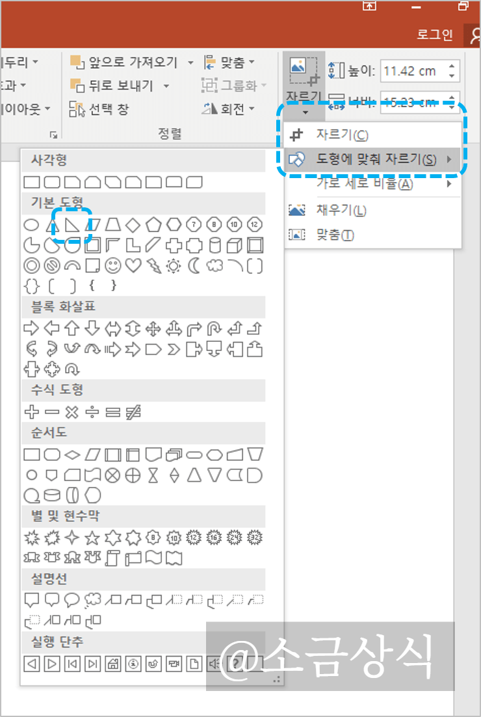Pick the up block arrow
Image resolution: width=481 pixels, height=717 pixels.
pos(71,328)
